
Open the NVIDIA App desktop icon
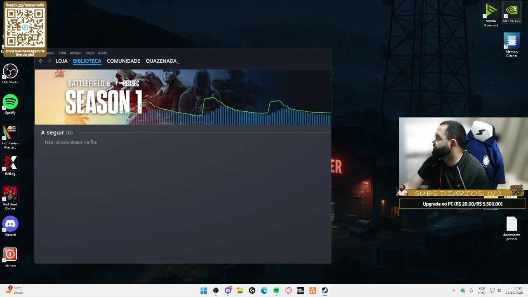511,13
